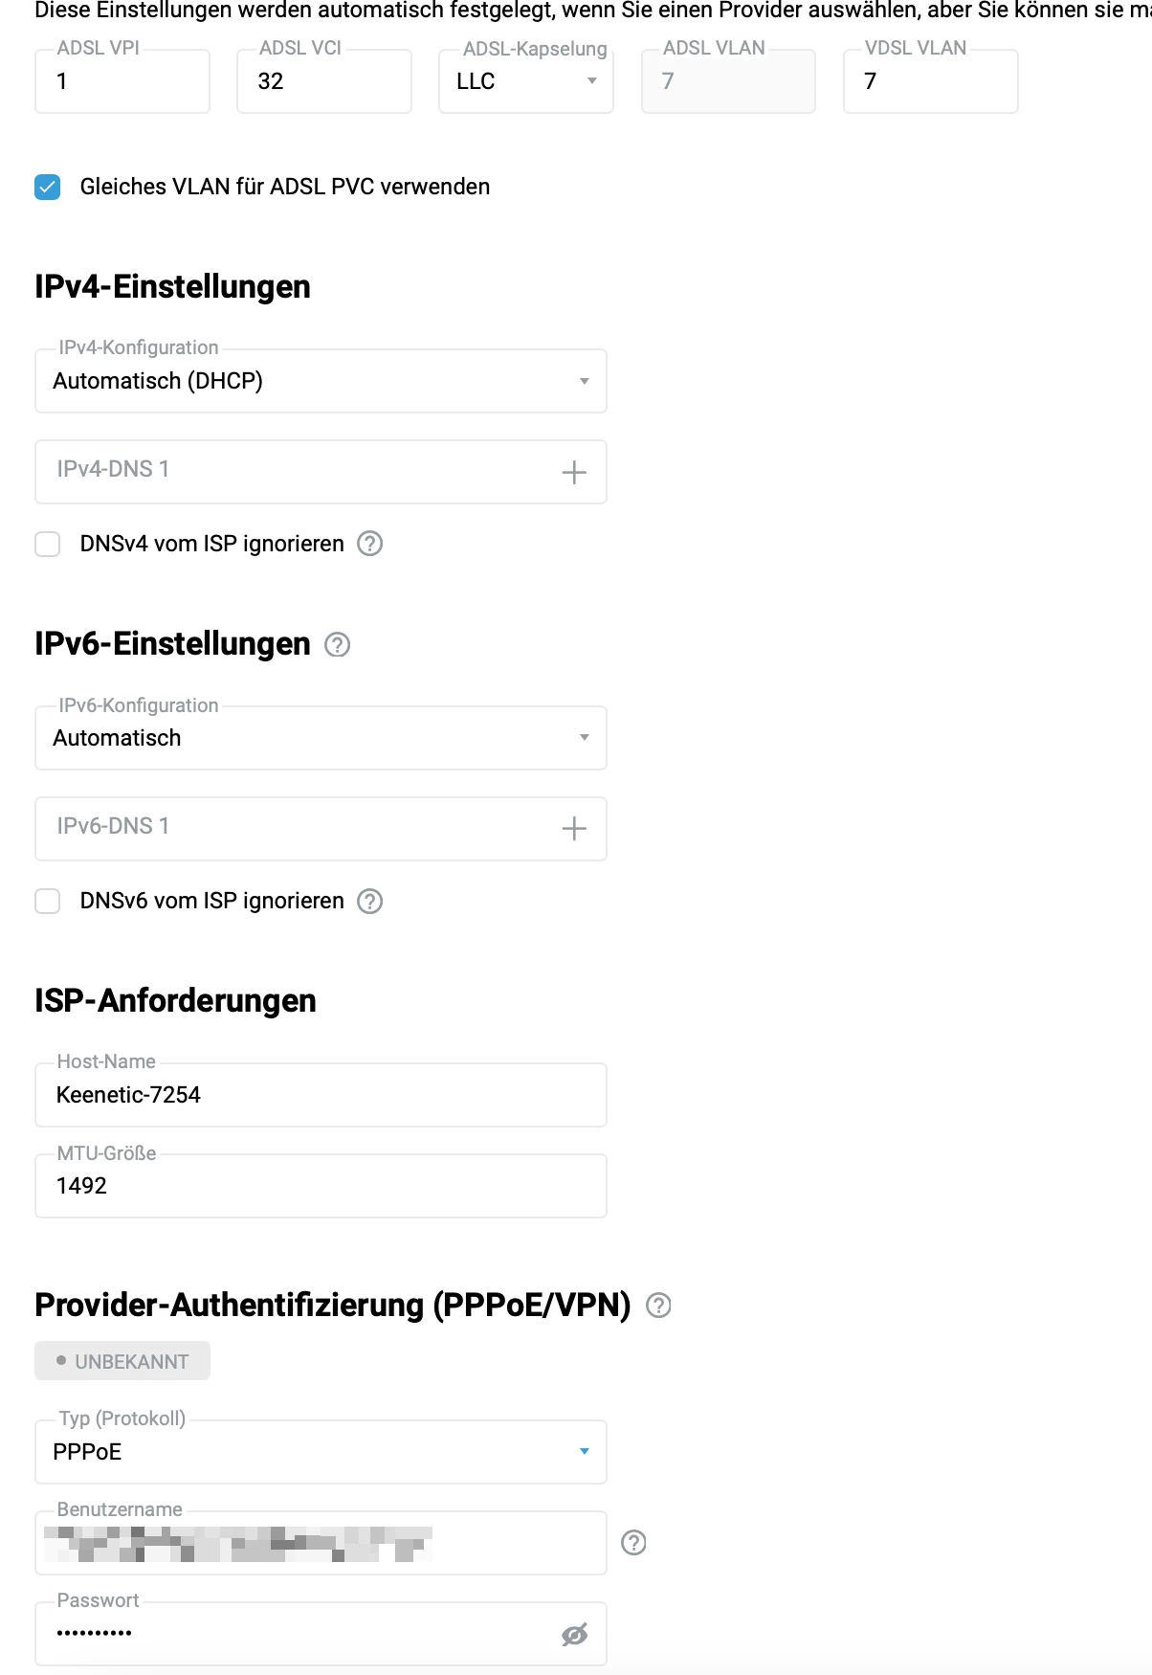Click the plus icon in IPv6-DNS 1 field
Screen dimensions: 1152x1675
[x=574, y=829]
